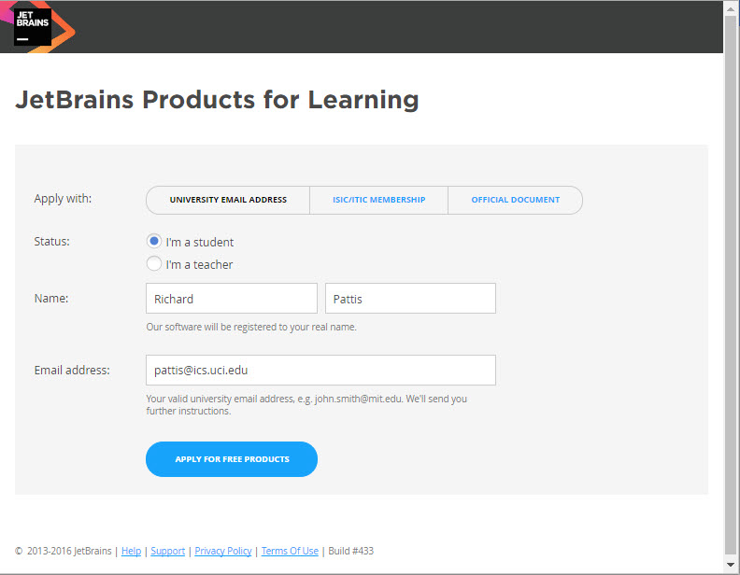Image resolution: width=740 pixels, height=575 pixels.
Task: Click the "Email address:" field label
Action: click(72, 370)
